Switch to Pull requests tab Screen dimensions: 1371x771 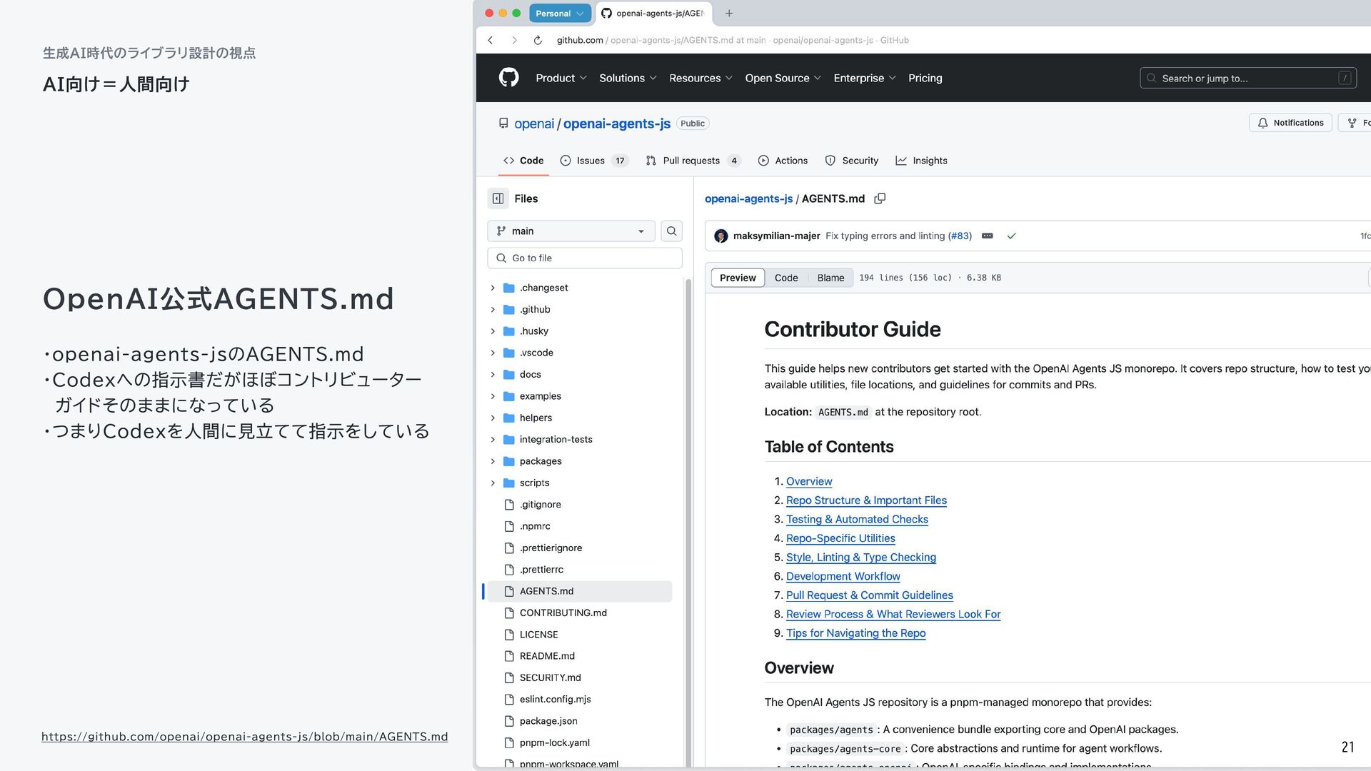693,161
